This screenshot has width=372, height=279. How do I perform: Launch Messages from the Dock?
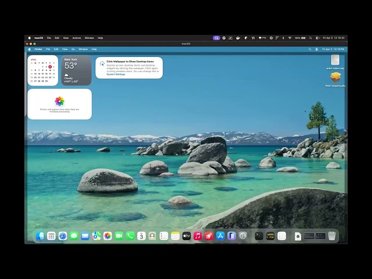pyautogui.click(x=74, y=236)
